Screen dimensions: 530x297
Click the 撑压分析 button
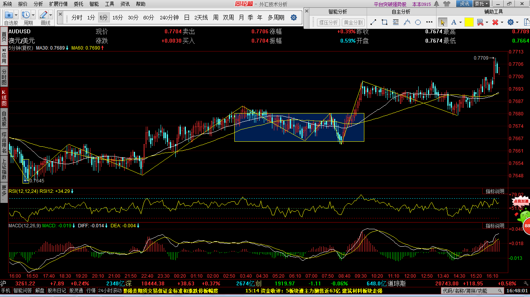click(x=328, y=22)
